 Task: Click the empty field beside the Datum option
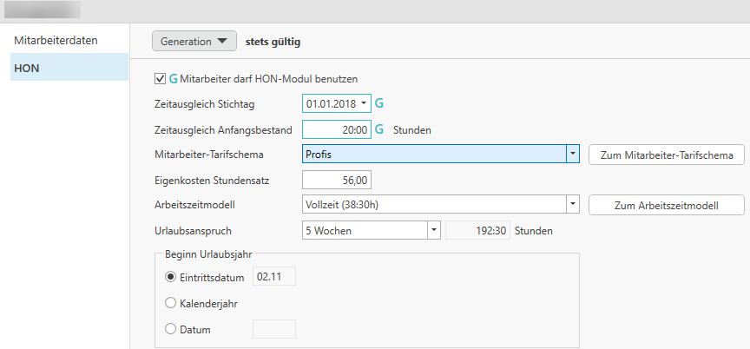pyautogui.click(x=273, y=329)
